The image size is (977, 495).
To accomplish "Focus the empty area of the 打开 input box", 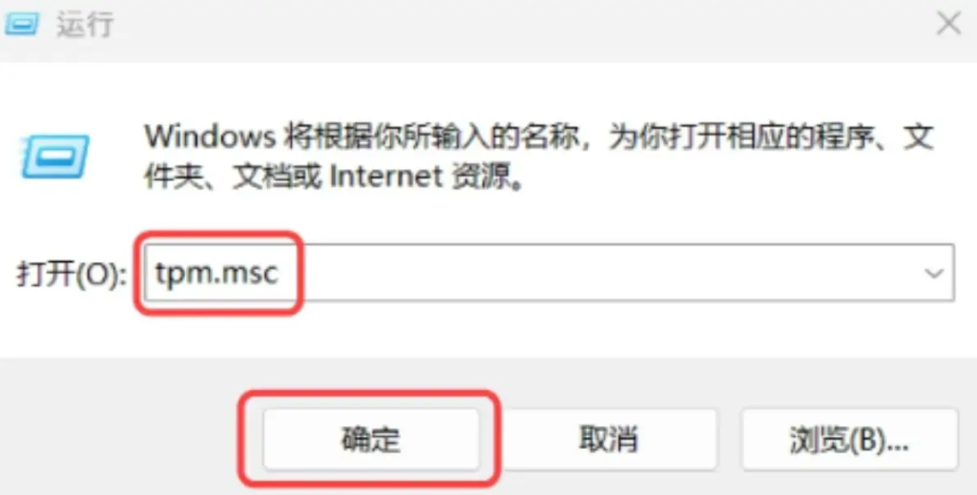I will click(604, 273).
